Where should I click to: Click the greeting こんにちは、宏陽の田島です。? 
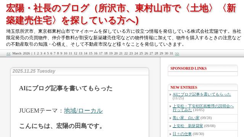(x=61, y=126)
